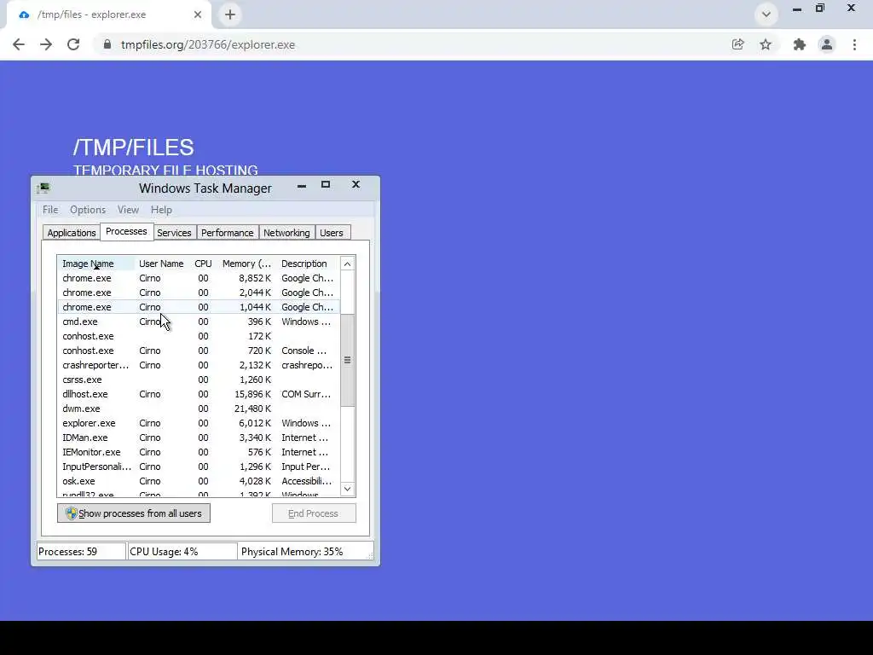Select the /tmp/files - explorer.exe tab
The height and width of the screenshot is (655, 873).
(x=108, y=14)
